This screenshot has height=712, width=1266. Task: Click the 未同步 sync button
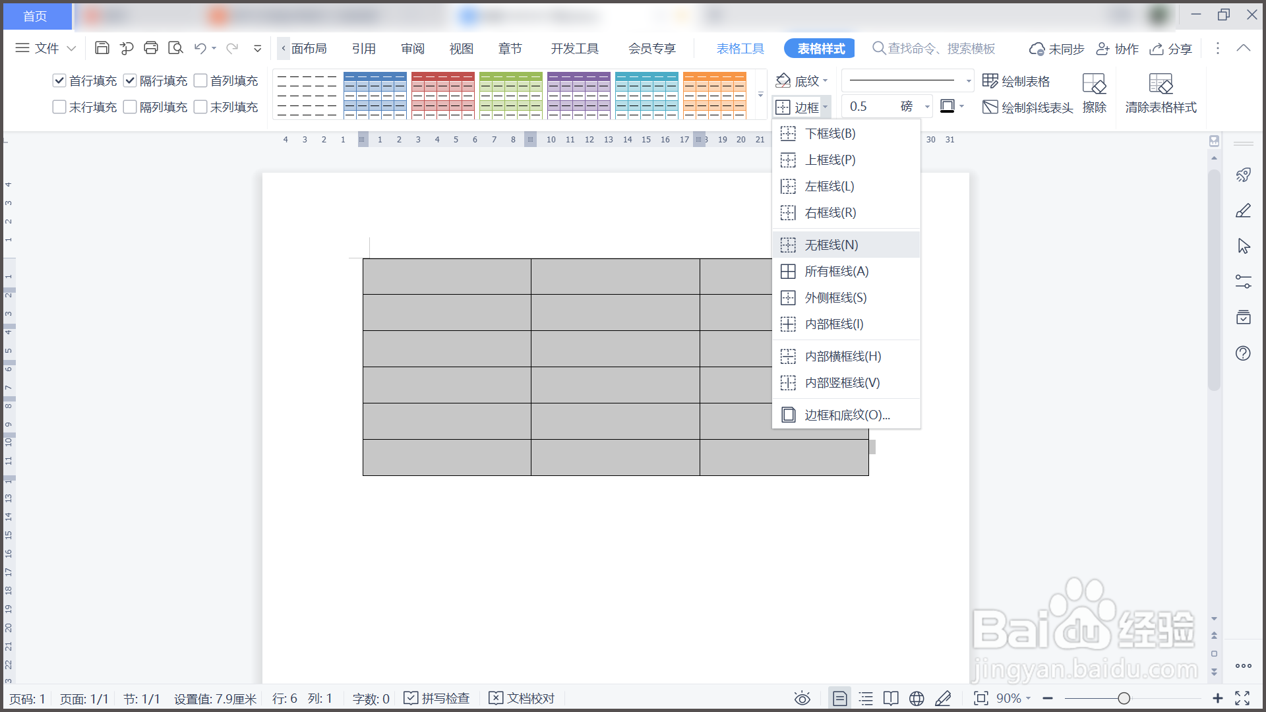(x=1056, y=49)
